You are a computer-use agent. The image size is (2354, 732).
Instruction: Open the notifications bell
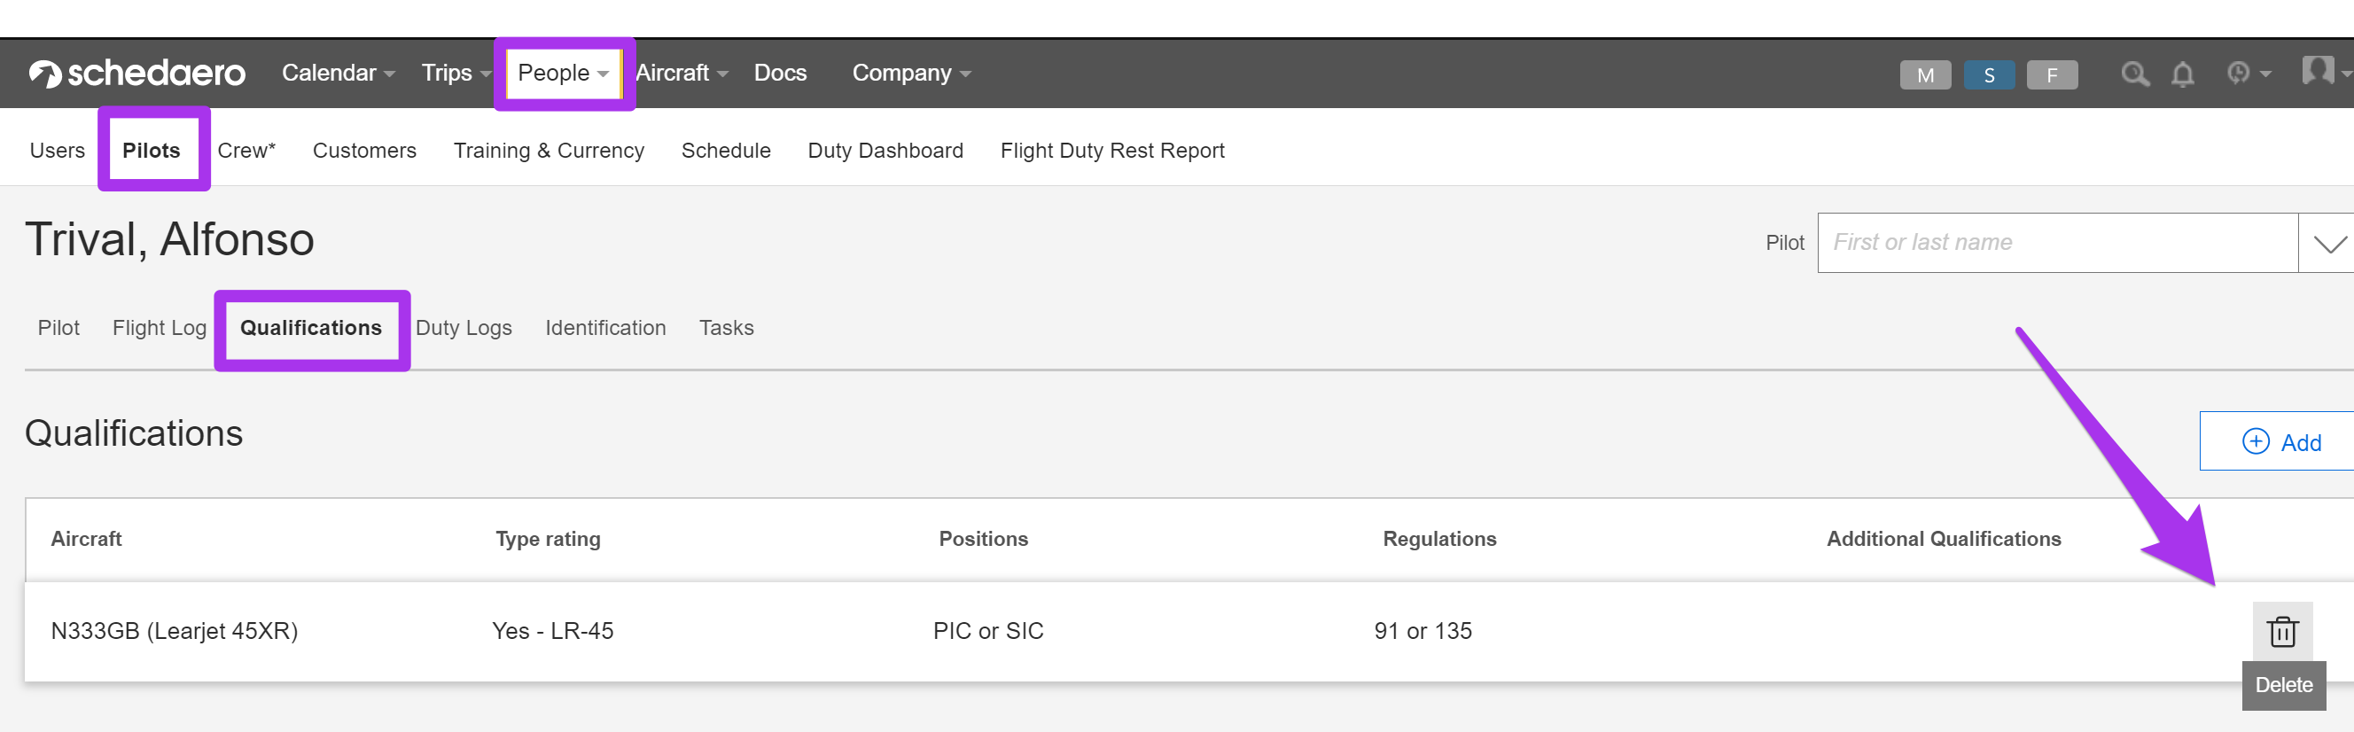[x=2182, y=74]
